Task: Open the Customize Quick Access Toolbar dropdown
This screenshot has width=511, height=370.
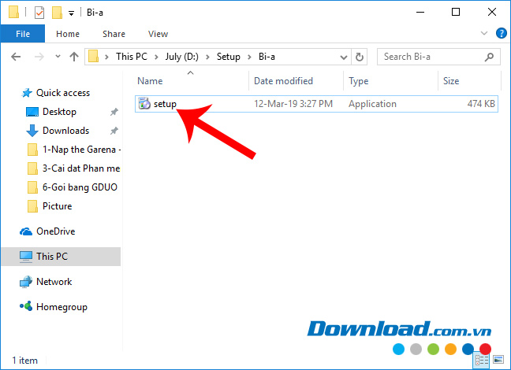Action: click(x=72, y=13)
